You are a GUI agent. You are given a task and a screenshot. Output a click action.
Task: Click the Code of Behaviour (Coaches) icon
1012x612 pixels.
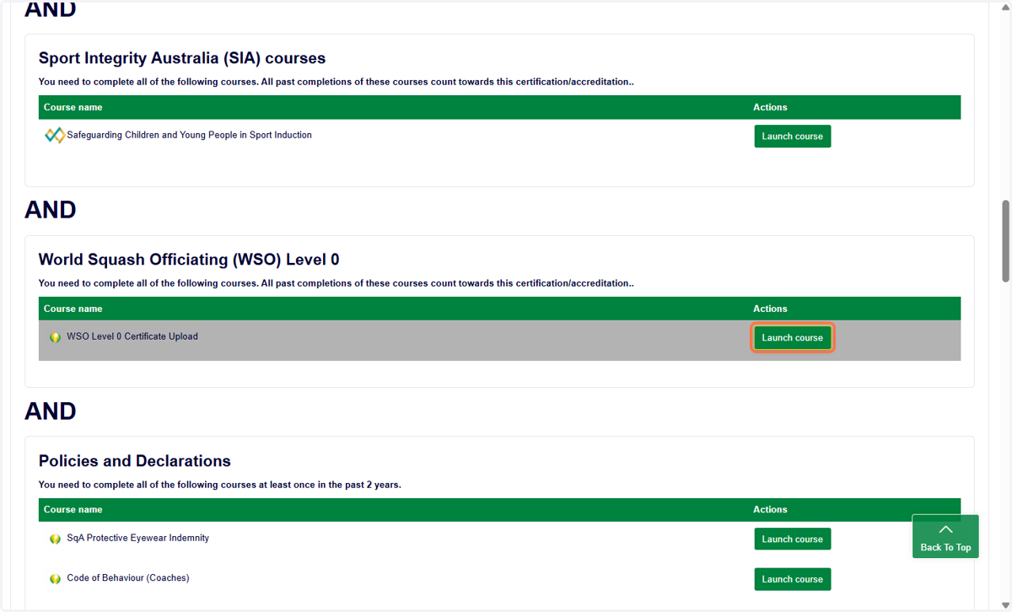tap(55, 579)
